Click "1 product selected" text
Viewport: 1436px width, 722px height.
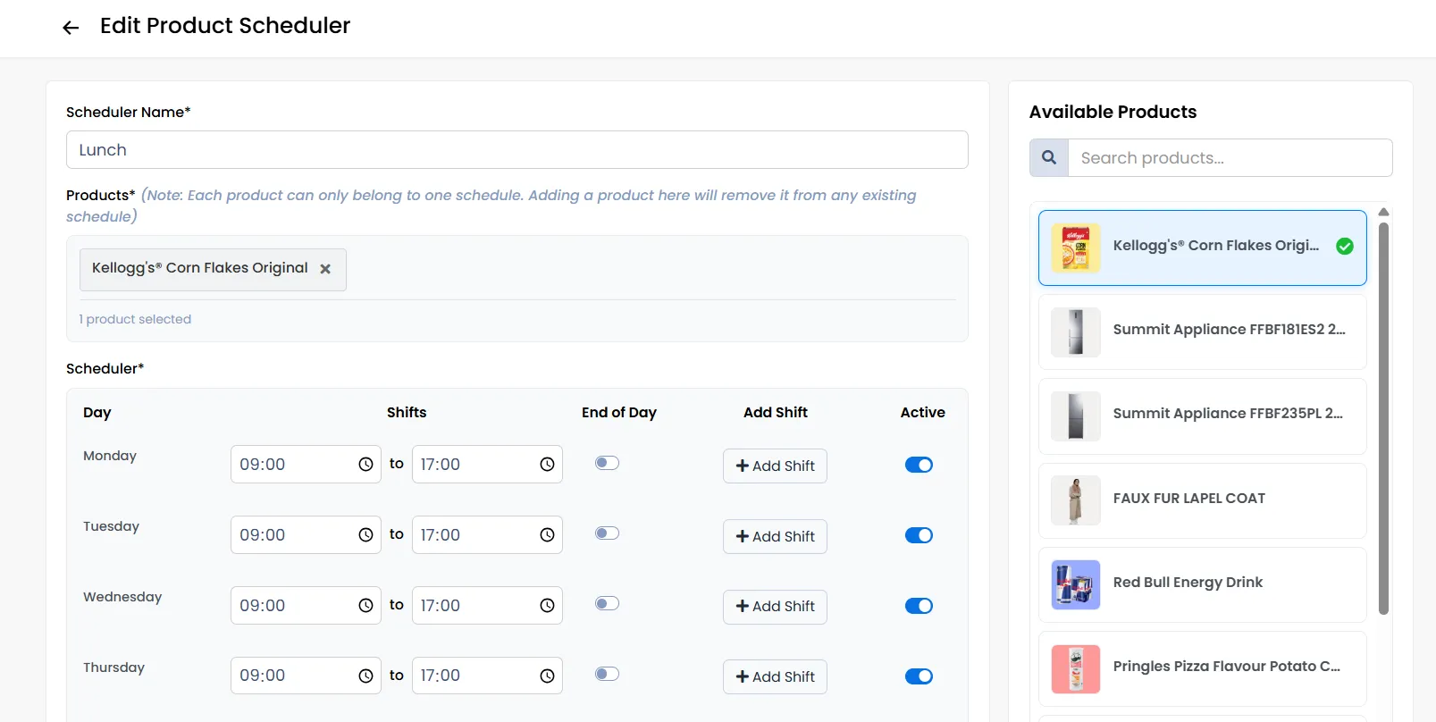(x=135, y=319)
